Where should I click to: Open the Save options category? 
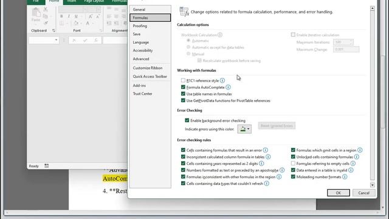(150, 34)
